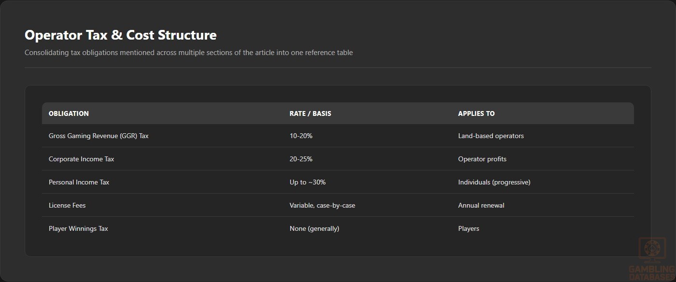Viewport: 676px width, 282px height.
Task: Click the Operator Tax & Cost Structure heading
Action: pyautogui.click(x=121, y=35)
